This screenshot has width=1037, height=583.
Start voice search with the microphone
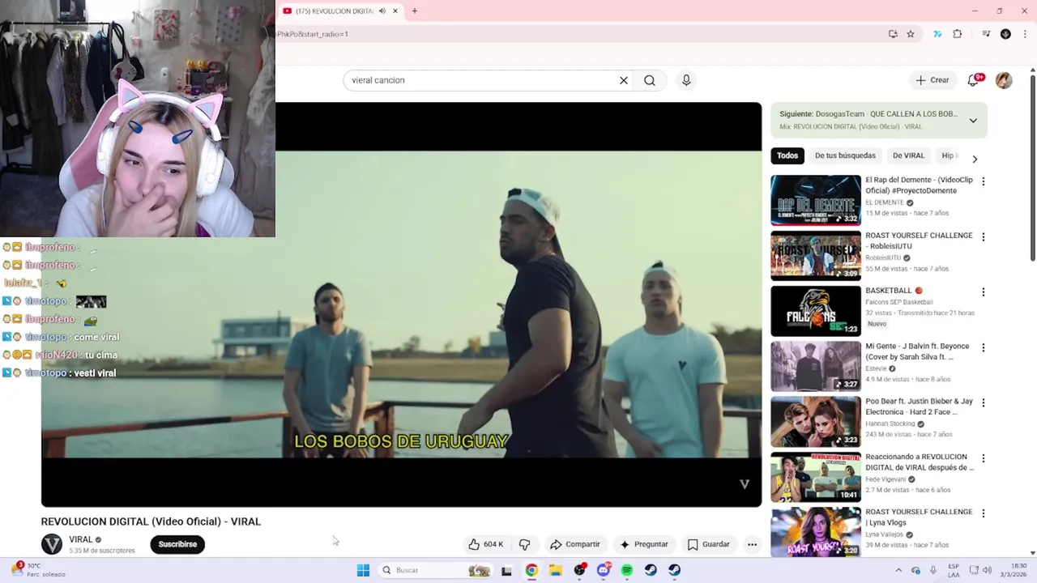click(x=686, y=80)
